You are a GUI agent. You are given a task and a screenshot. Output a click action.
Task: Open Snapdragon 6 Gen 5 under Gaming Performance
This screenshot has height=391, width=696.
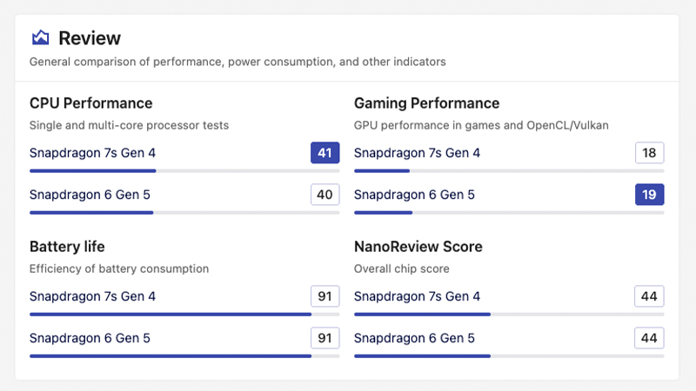click(414, 195)
